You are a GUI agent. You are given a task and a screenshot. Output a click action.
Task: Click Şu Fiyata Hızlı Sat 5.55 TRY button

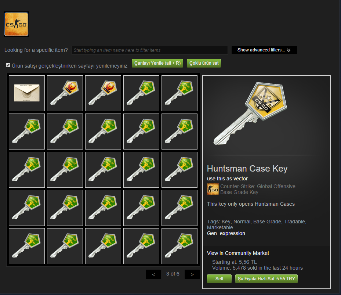(266, 279)
